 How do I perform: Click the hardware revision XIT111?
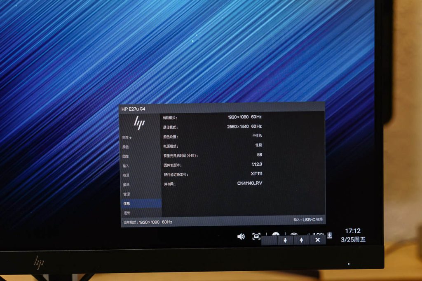[x=256, y=174]
